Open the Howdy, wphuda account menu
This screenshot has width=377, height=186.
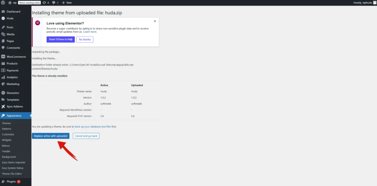coord(364,3)
